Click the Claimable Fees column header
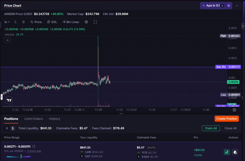The width and height of the screenshot is (245, 161). pos(146,138)
